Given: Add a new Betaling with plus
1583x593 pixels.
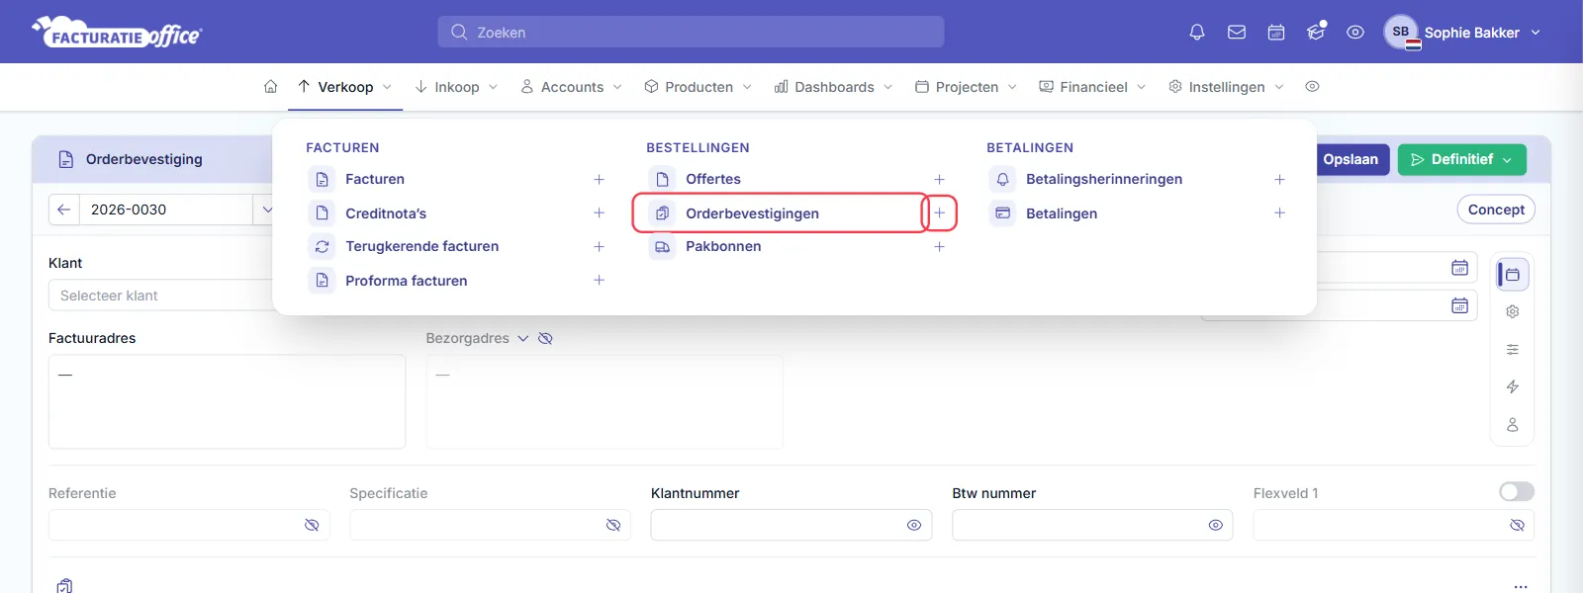Looking at the screenshot, I should coord(1279,213).
